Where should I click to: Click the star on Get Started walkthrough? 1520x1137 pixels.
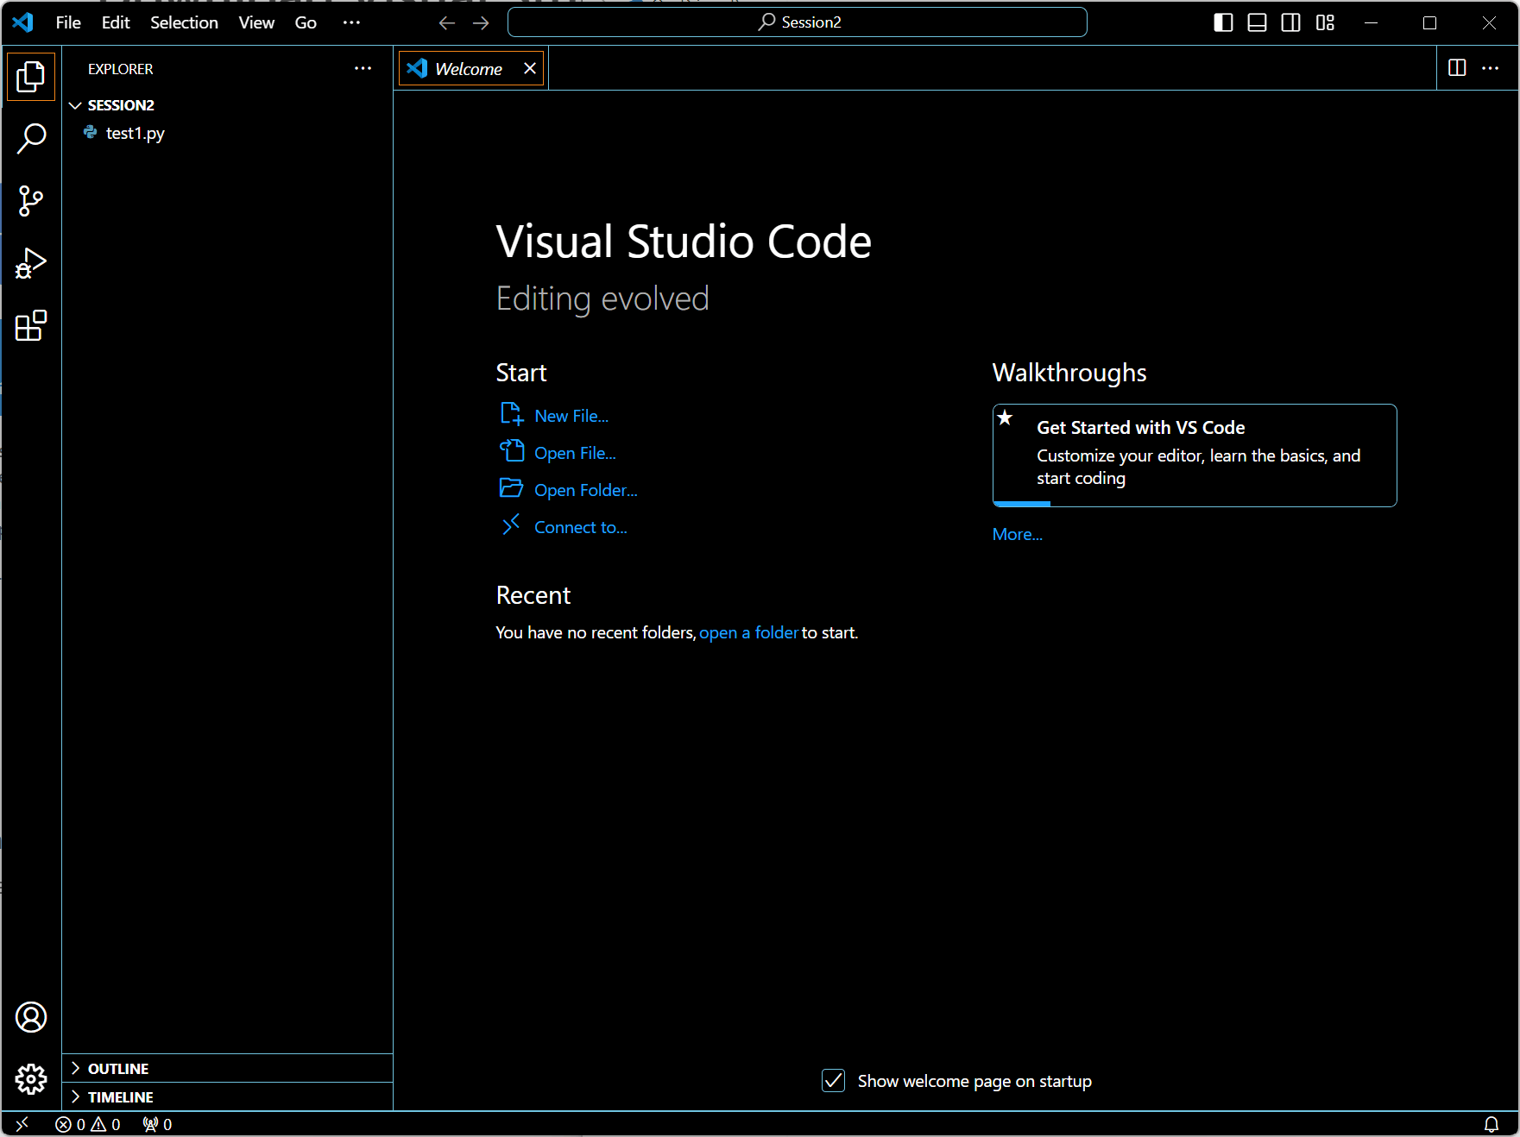1005,418
